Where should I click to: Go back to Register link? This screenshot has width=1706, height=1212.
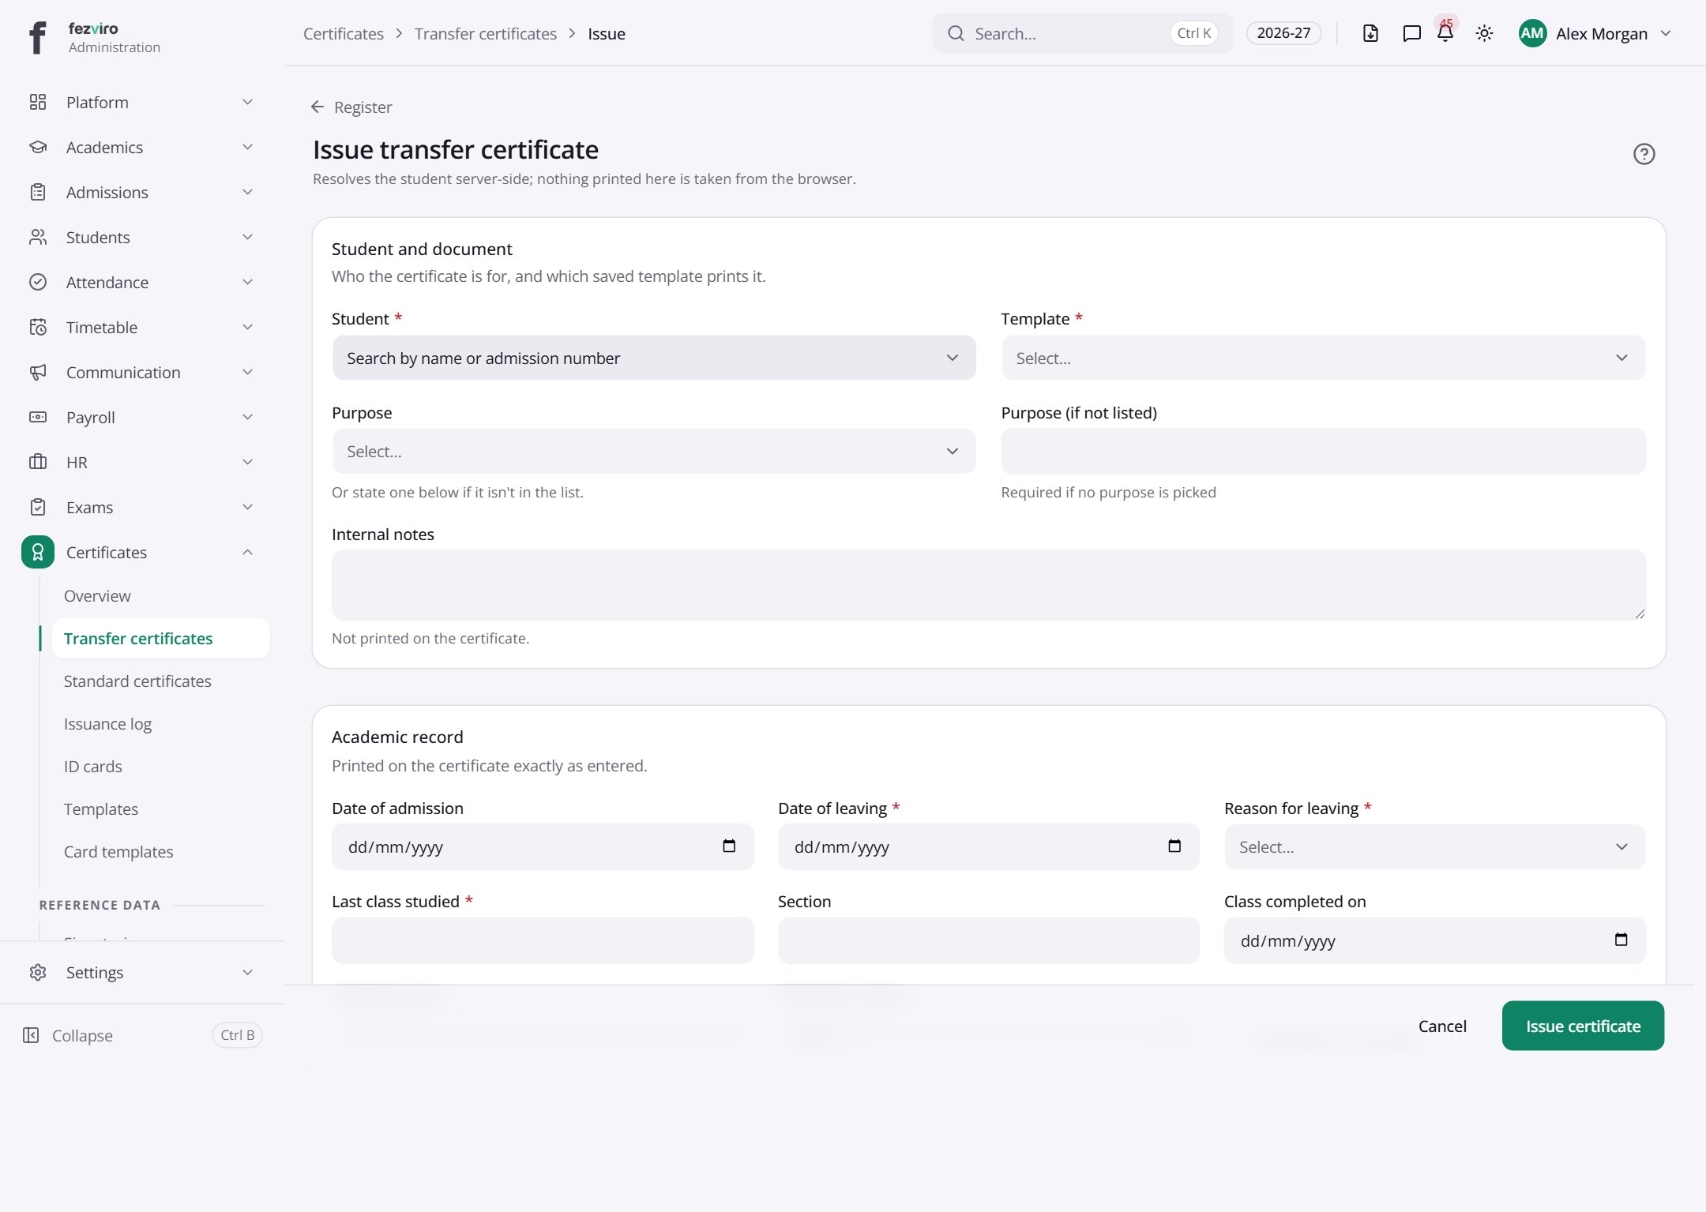coord(351,107)
